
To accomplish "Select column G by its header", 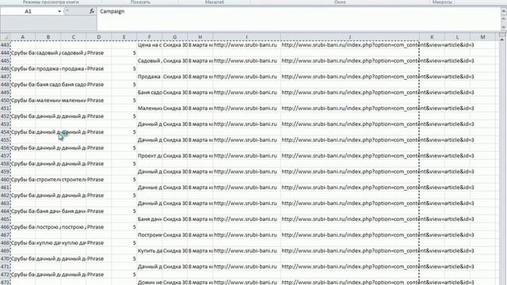I will pos(174,37).
